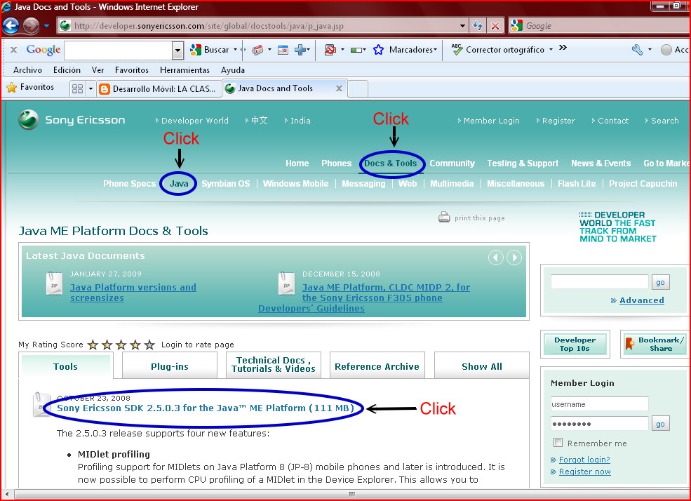Open the Archivo menu
Viewport: 691px width, 501px height.
click(x=27, y=70)
